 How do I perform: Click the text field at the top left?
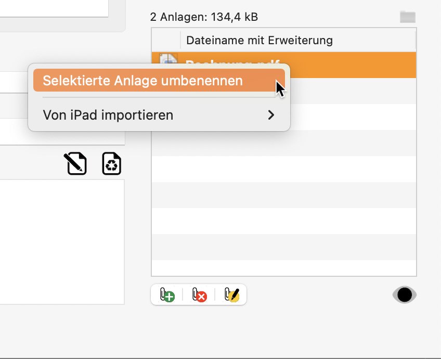pyautogui.click(x=52, y=8)
